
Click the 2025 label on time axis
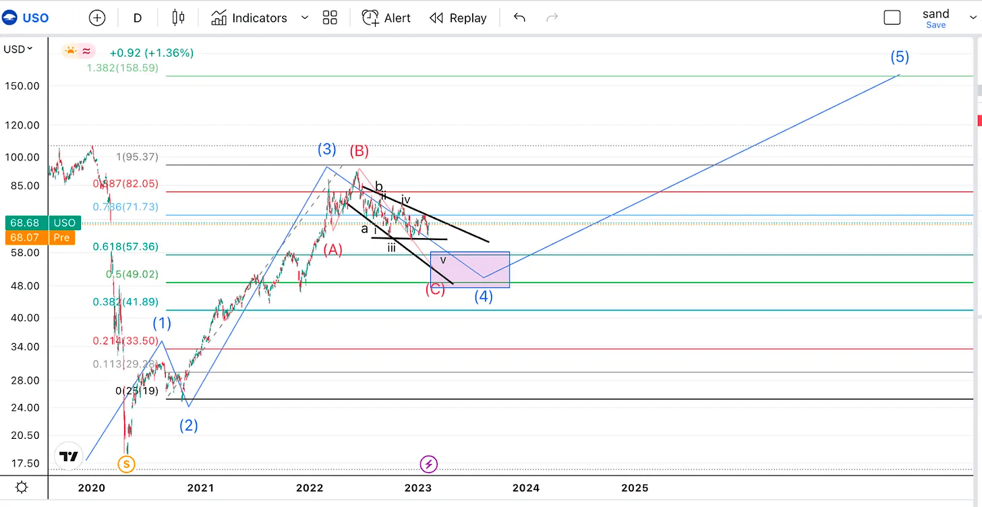click(635, 487)
